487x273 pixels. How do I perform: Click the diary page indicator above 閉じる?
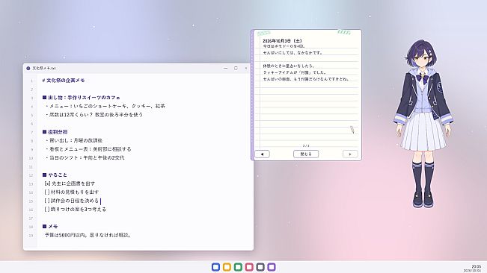(x=306, y=145)
